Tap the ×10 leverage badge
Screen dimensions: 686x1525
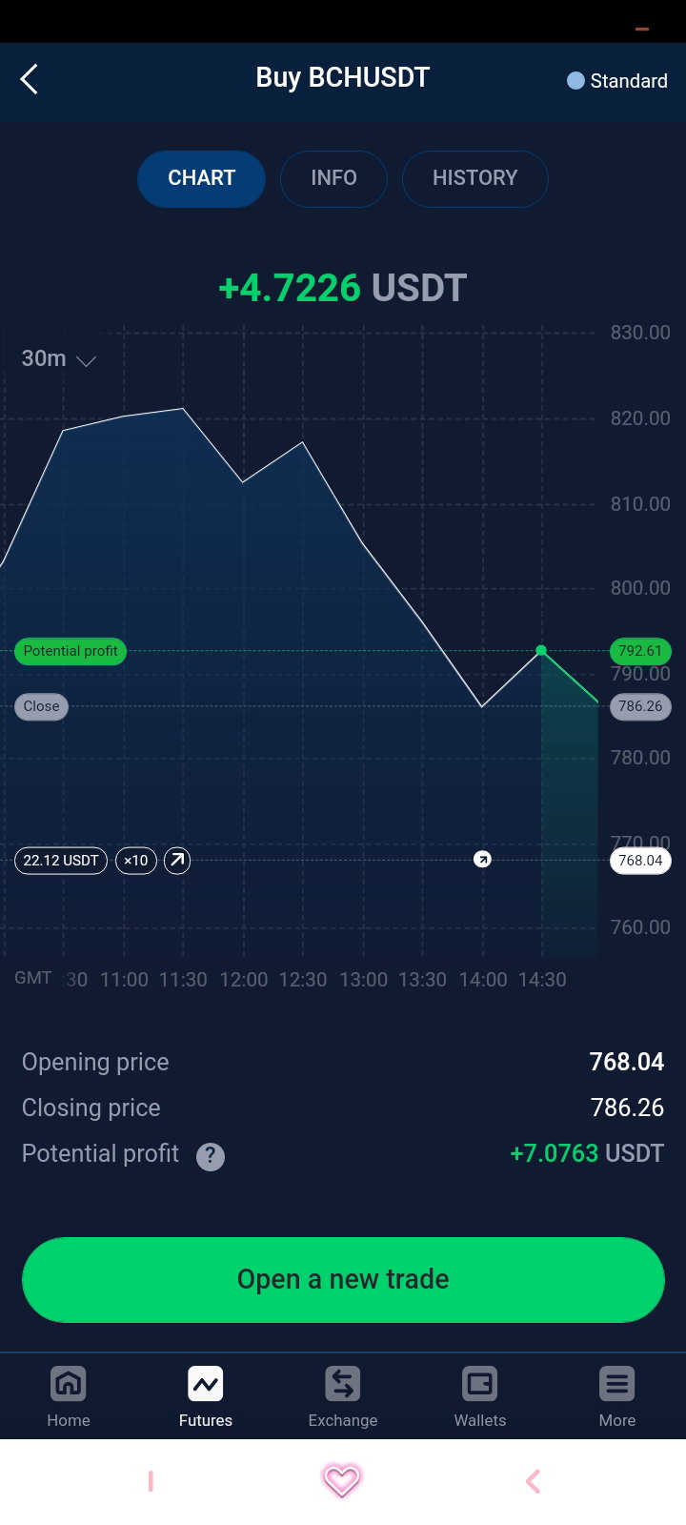[136, 861]
